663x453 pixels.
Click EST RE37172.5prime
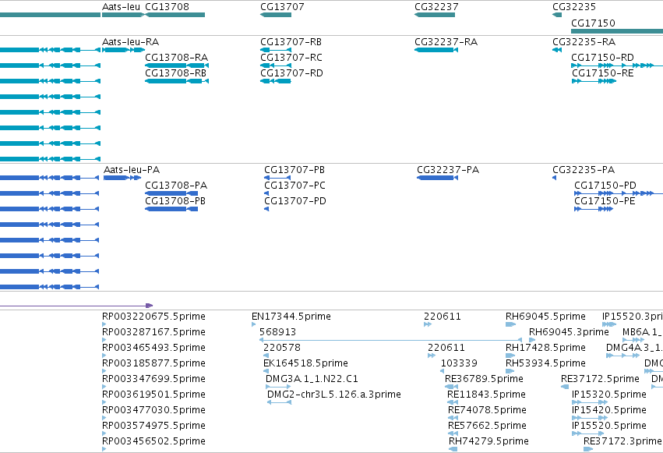click(x=600, y=379)
